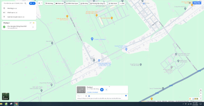
Task: Open the coordinates link in Phường 3 card
Action: tap(92, 92)
